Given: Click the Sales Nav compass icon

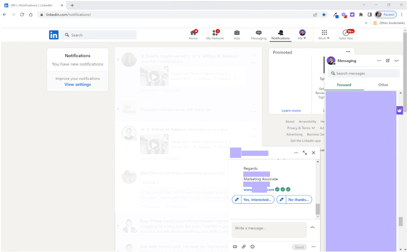Looking at the screenshot, I should click(346, 33).
